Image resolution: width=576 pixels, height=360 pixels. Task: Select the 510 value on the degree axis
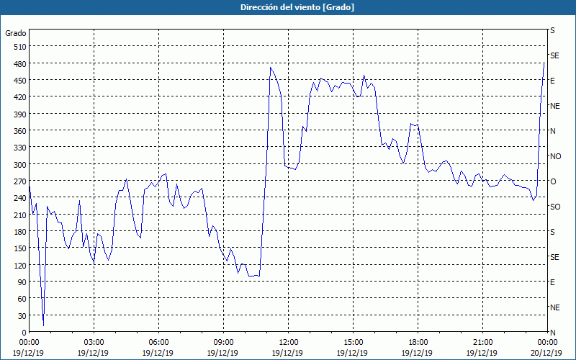(20, 47)
